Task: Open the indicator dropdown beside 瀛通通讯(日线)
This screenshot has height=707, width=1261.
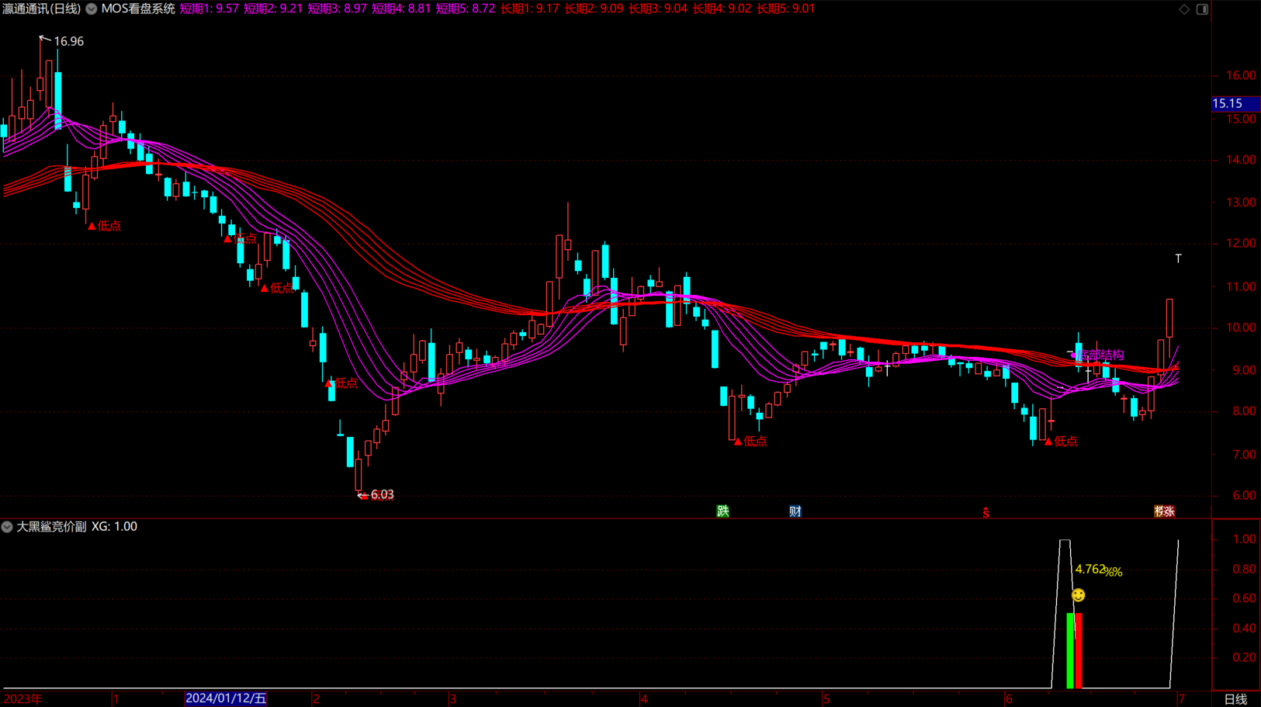Action: (92, 9)
